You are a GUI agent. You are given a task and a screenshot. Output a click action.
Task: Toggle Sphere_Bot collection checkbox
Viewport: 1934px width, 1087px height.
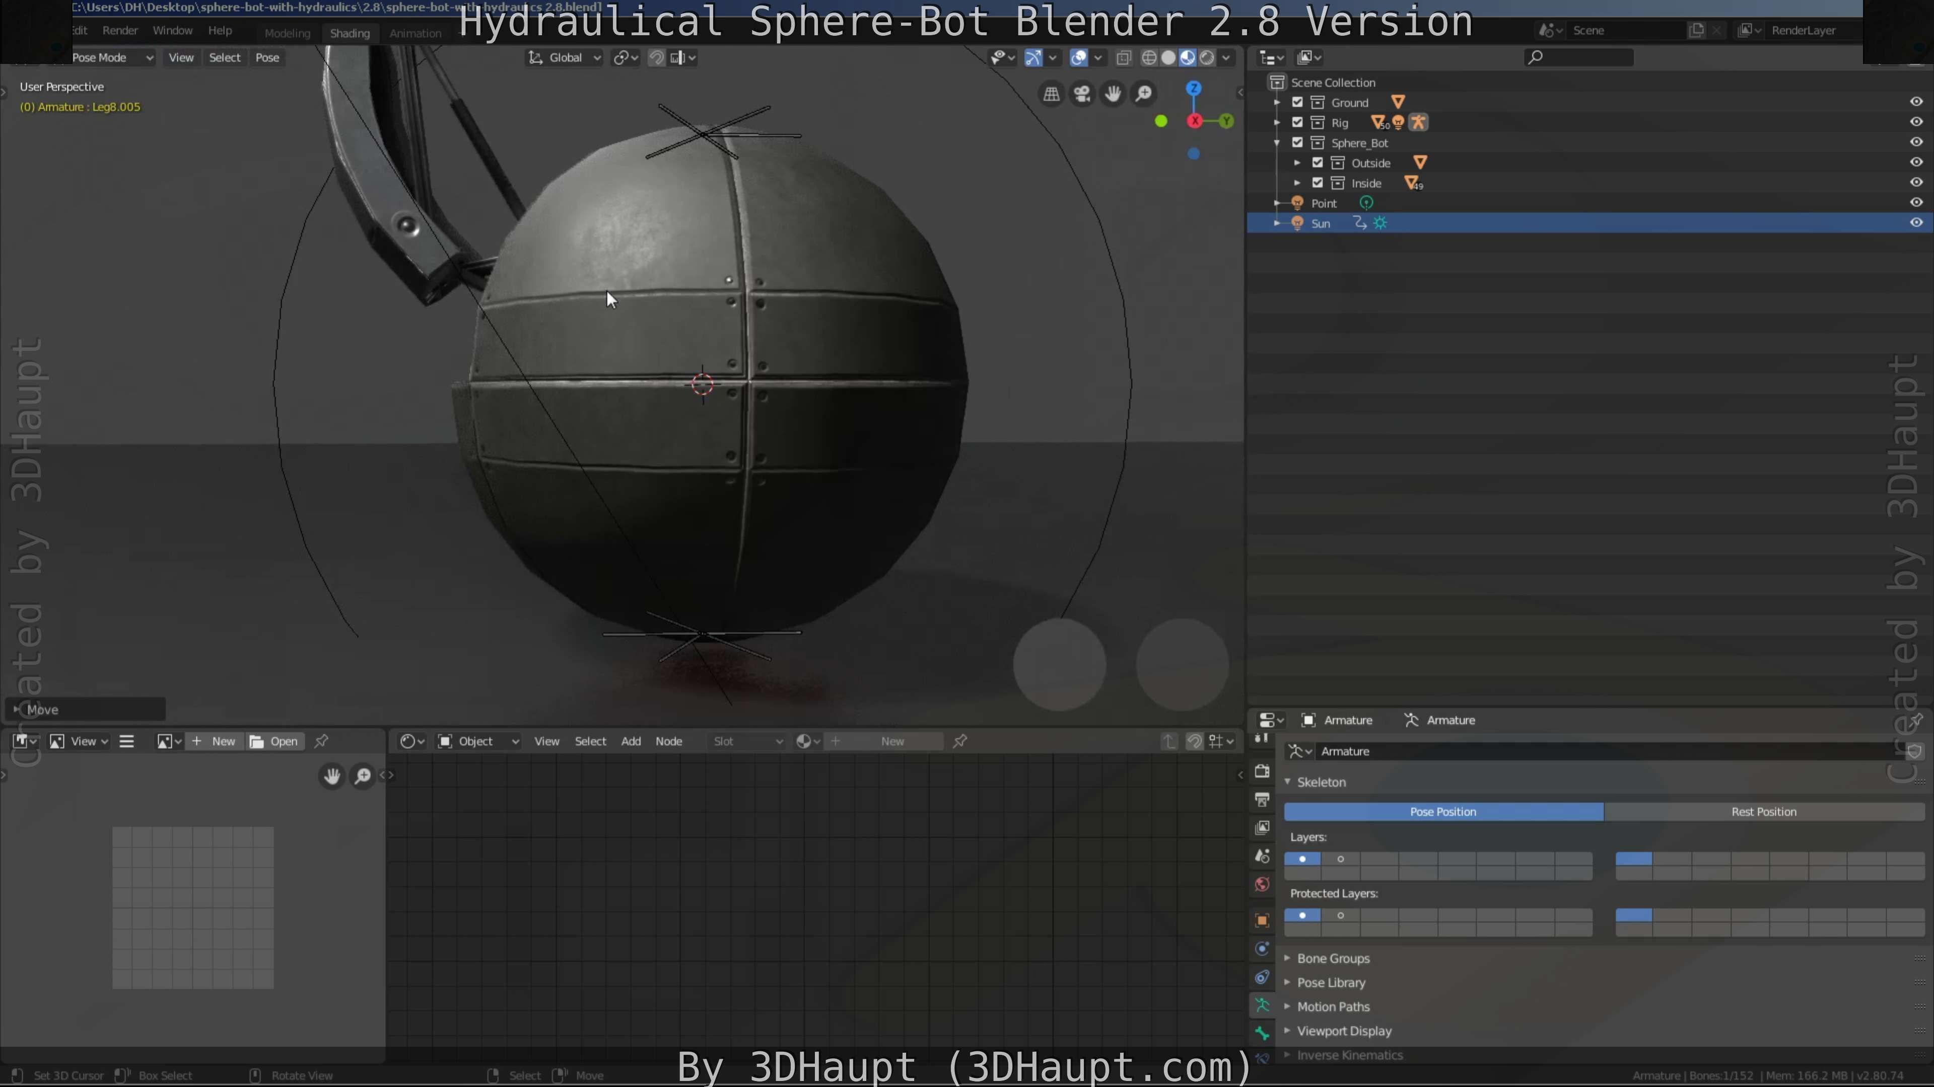coord(1297,142)
